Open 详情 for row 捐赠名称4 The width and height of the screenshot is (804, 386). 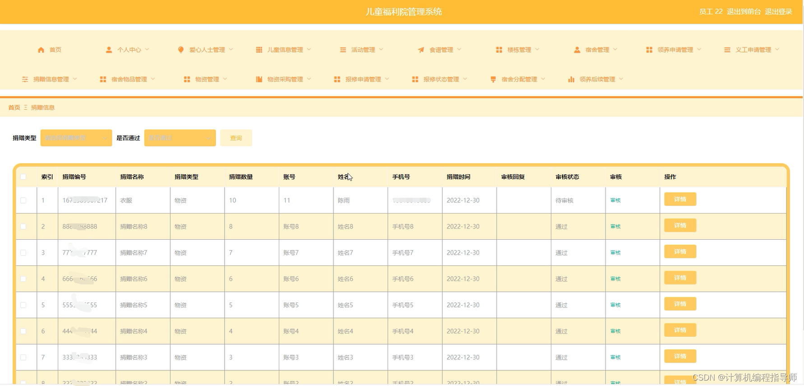[680, 330]
